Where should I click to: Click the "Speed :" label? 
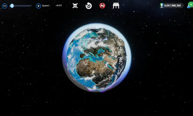46,5
